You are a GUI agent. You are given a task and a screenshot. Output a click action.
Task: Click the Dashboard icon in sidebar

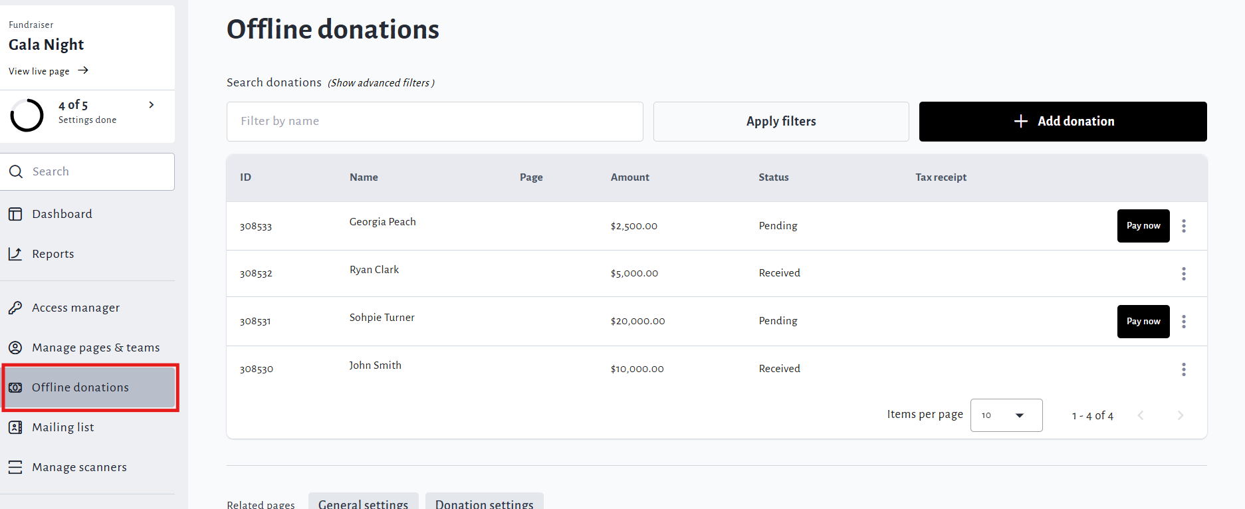pyautogui.click(x=15, y=214)
